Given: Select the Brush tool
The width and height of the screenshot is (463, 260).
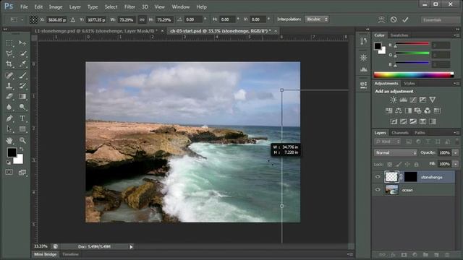Looking at the screenshot, I should point(22,75).
